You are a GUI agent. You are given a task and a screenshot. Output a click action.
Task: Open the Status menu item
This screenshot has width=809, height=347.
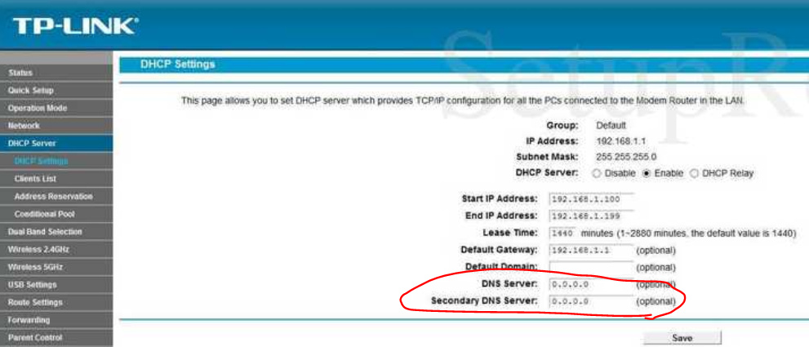pyautogui.click(x=20, y=73)
